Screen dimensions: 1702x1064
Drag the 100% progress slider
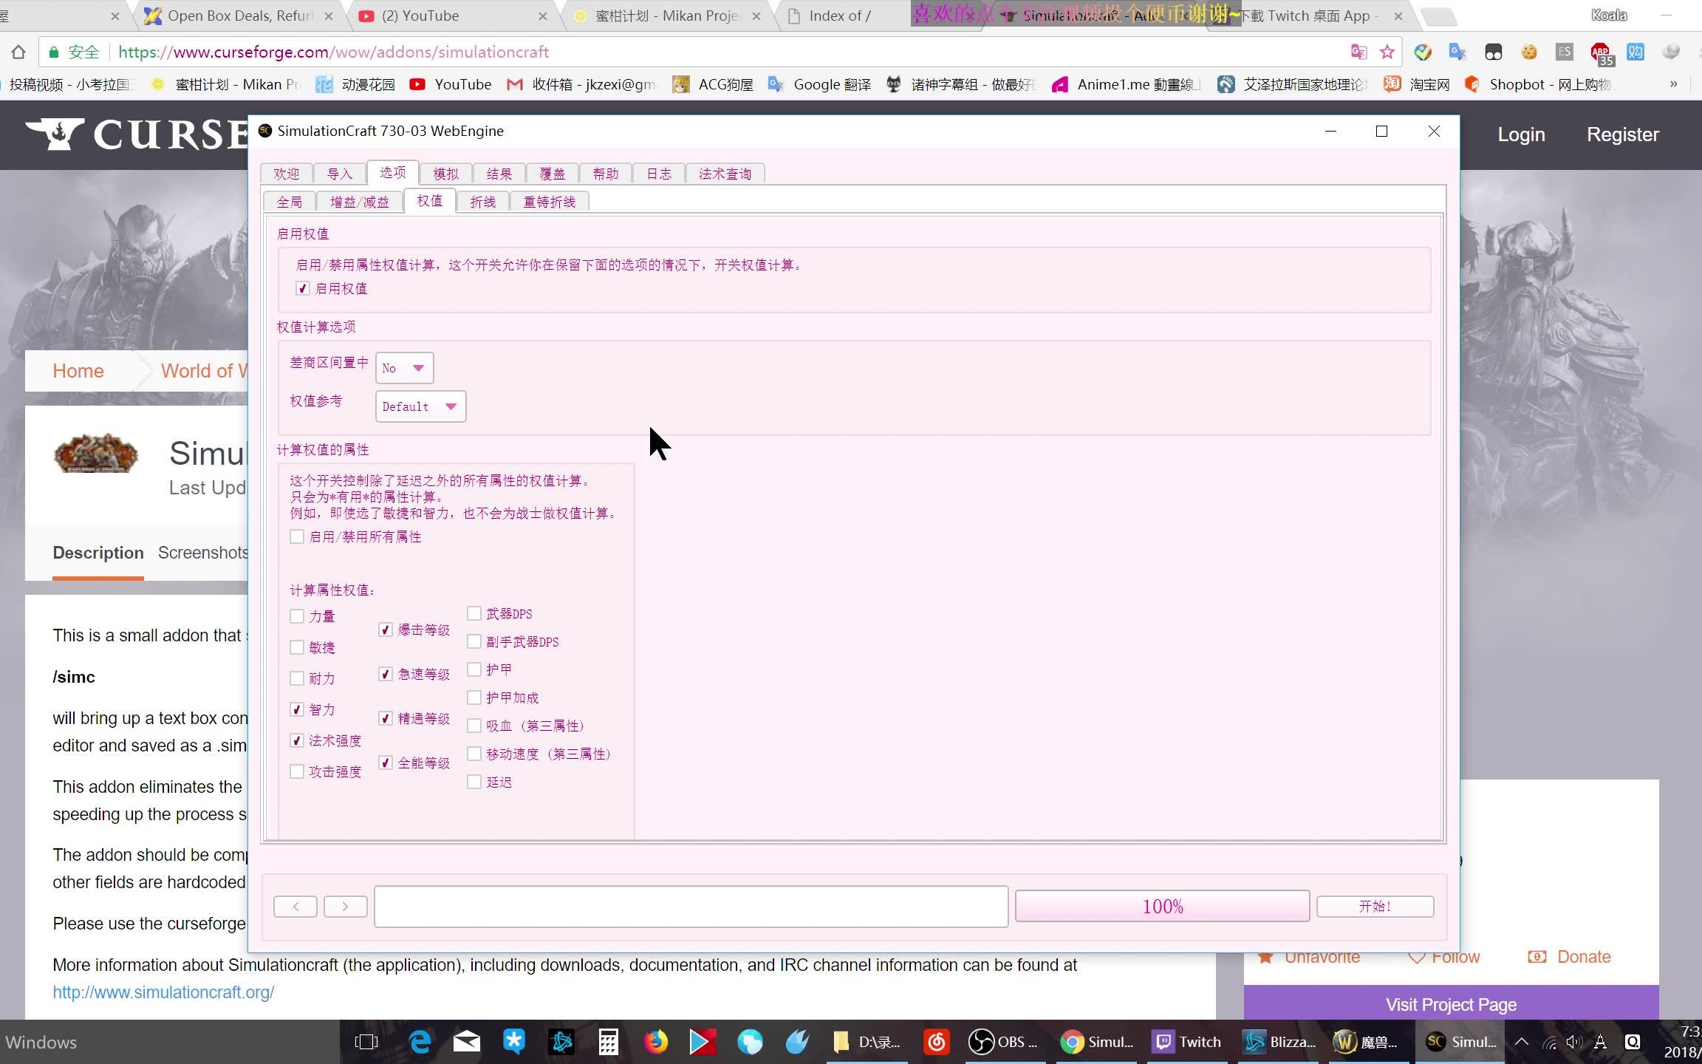[x=1161, y=906]
